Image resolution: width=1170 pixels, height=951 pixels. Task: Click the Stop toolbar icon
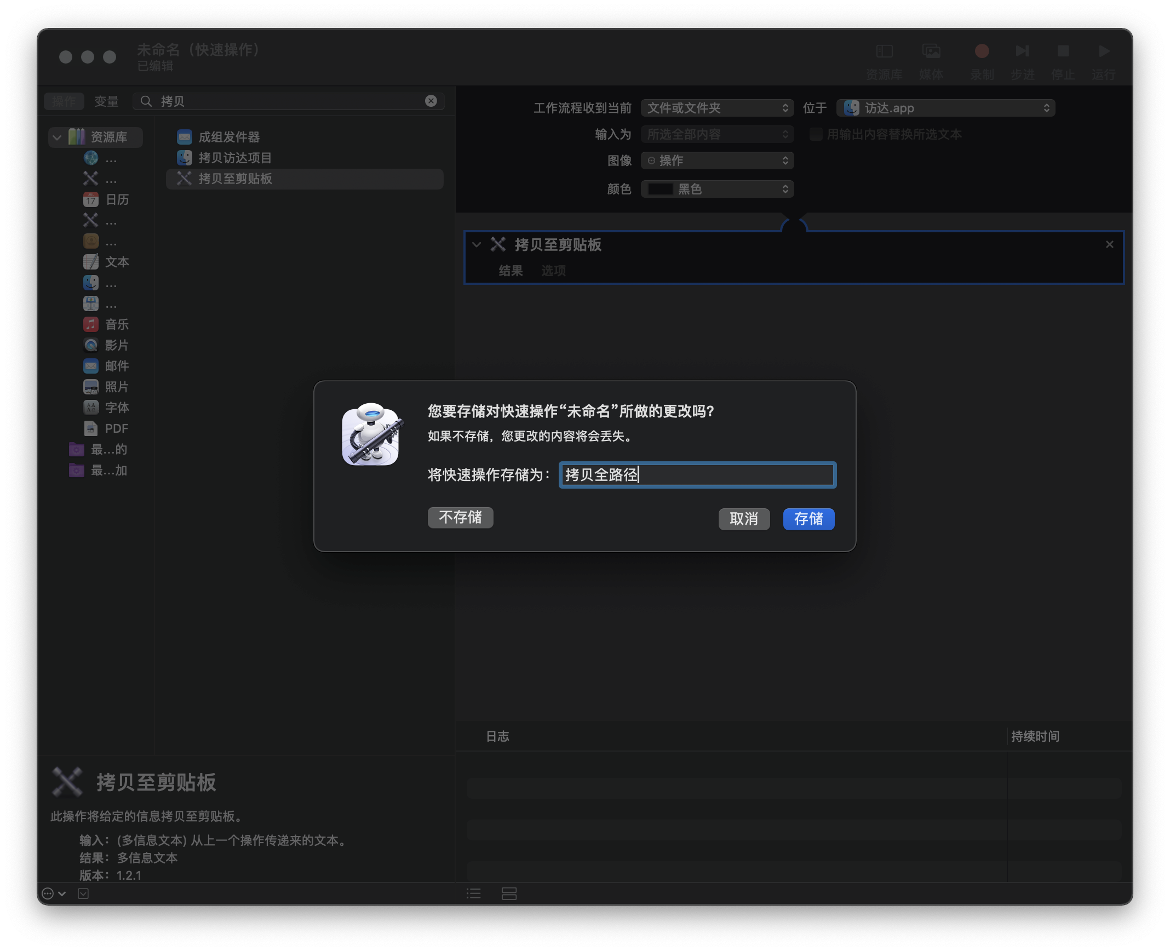[x=1063, y=51]
